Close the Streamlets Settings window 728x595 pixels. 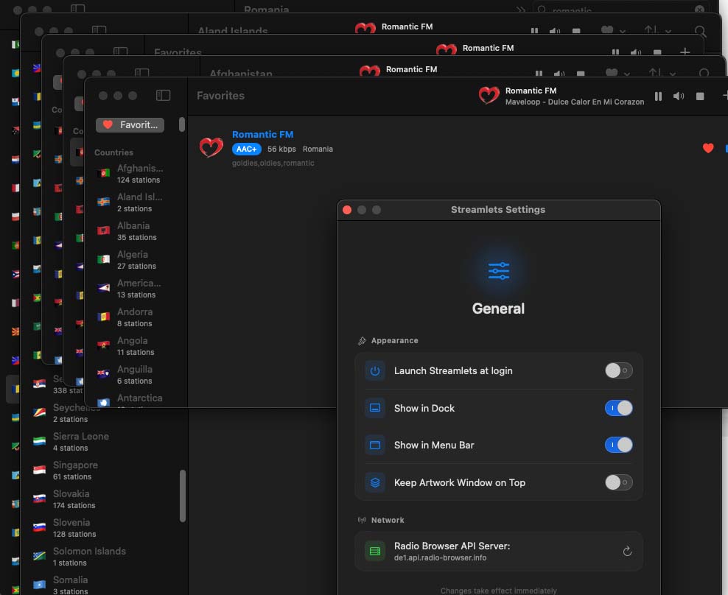[347, 210]
